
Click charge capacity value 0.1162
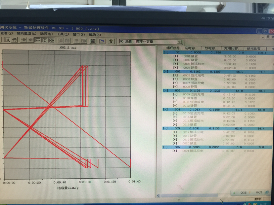click(x=195, y=72)
